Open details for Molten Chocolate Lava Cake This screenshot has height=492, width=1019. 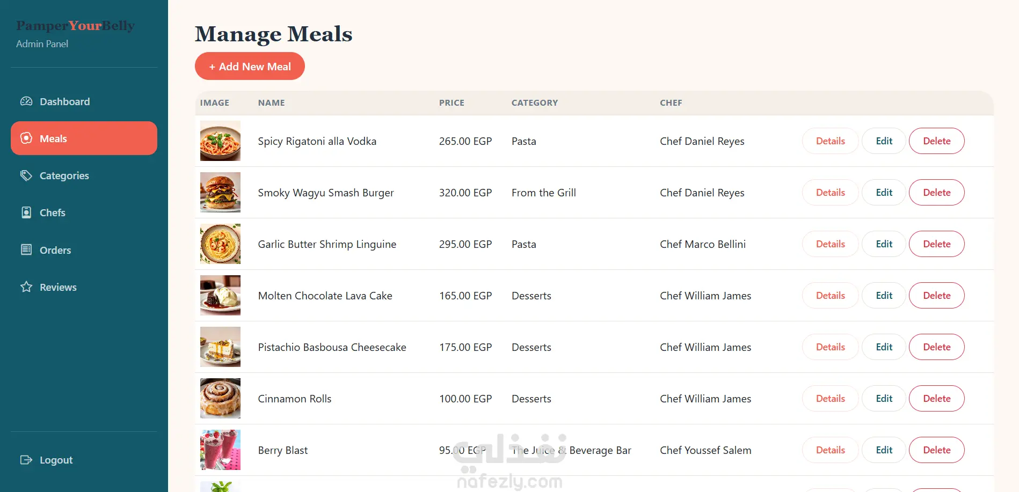pos(830,296)
